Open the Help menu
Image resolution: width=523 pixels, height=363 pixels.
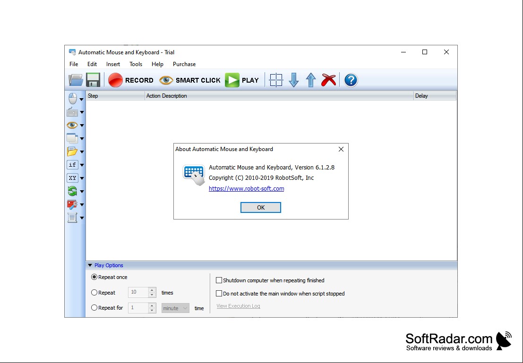pos(157,64)
